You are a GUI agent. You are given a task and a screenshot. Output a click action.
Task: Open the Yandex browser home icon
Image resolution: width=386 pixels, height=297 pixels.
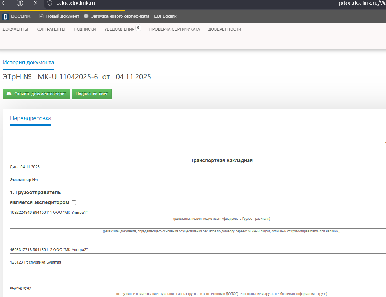tap(20, 3)
